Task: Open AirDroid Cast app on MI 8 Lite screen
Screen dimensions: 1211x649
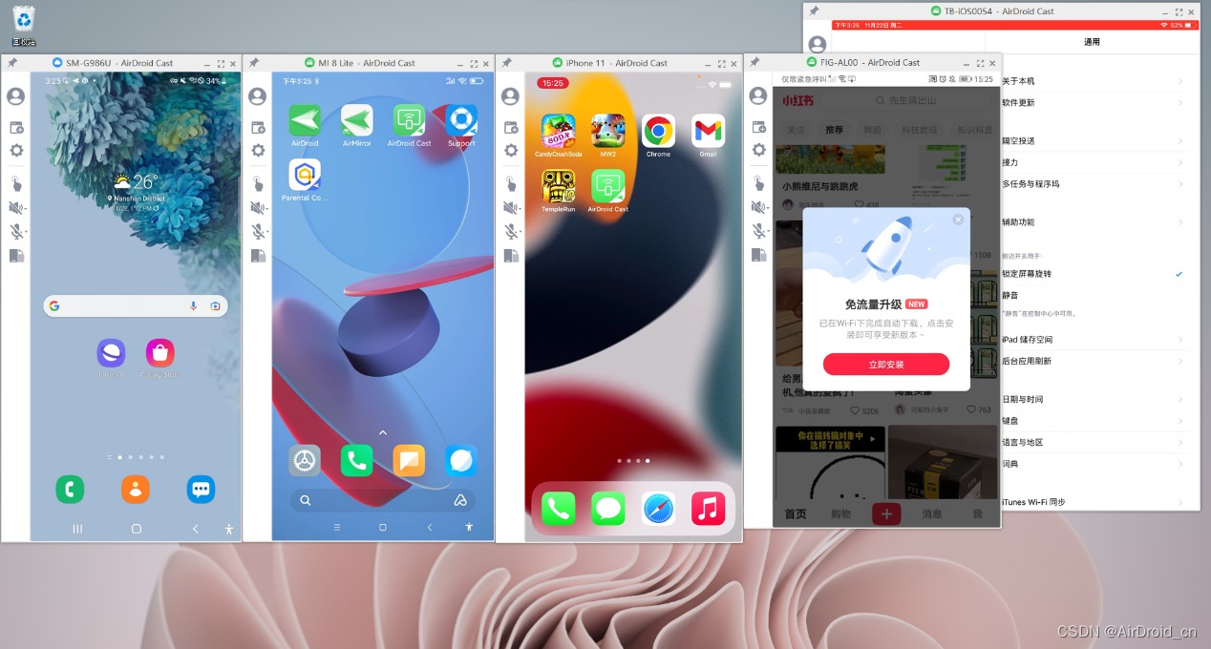Action: coord(409,120)
